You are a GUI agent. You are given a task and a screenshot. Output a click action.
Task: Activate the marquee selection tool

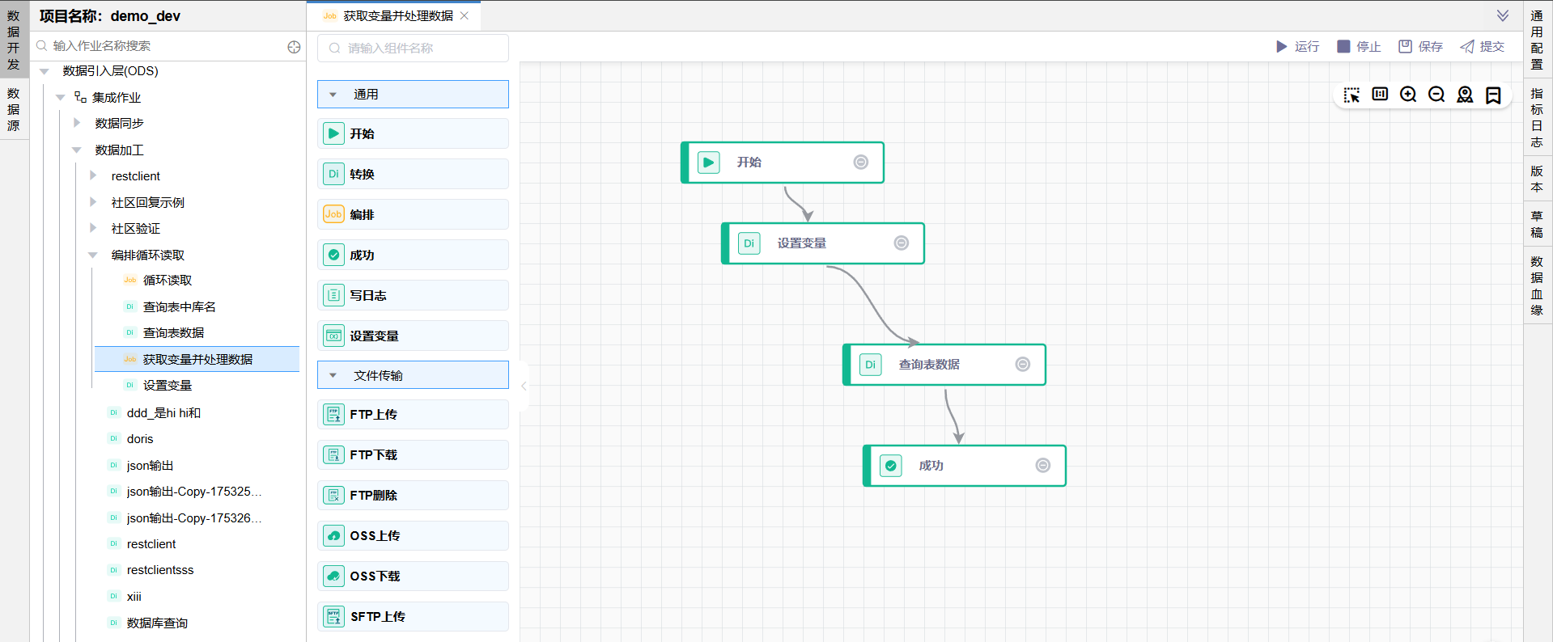coord(1351,95)
